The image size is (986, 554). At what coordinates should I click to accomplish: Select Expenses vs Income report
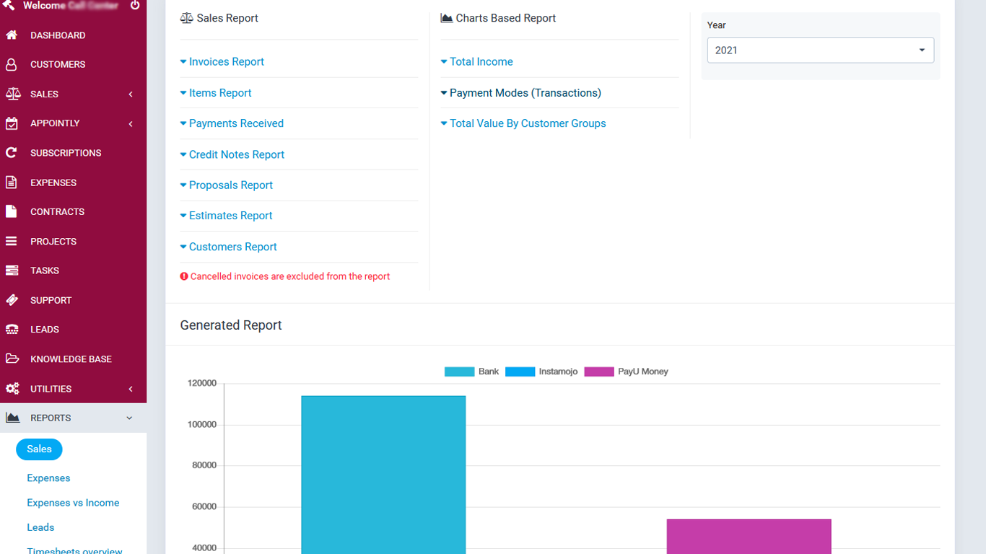coord(73,503)
